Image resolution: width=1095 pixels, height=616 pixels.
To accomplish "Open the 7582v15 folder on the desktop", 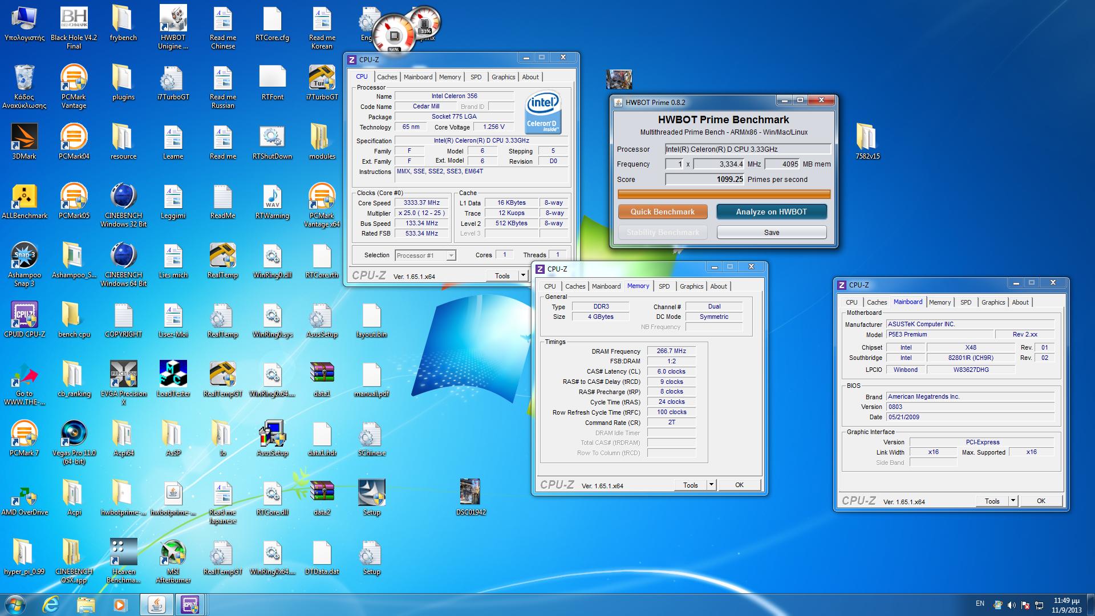I will pyautogui.click(x=867, y=141).
